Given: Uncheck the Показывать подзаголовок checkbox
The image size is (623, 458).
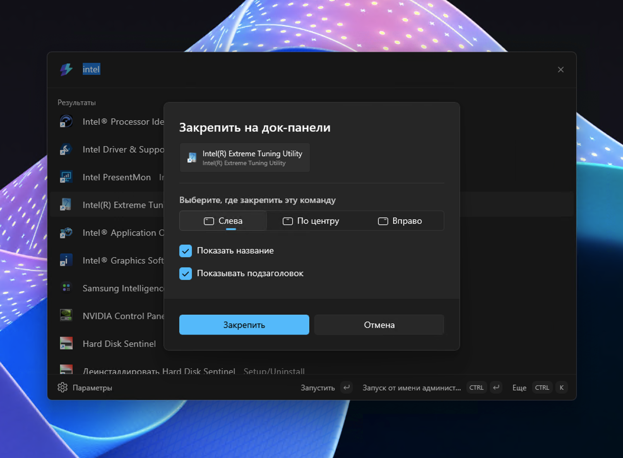Looking at the screenshot, I should click(186, 274).
